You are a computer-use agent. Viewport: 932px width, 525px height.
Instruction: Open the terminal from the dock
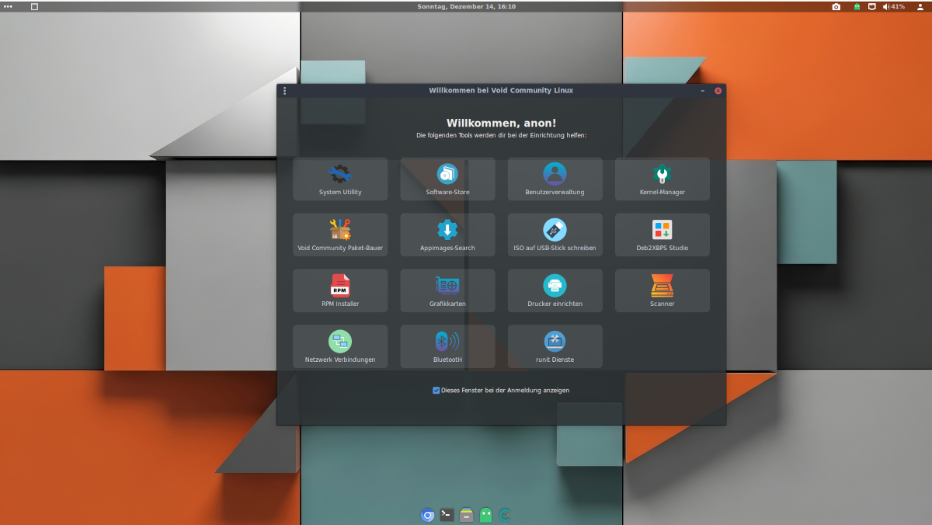[x=447, y=514]
